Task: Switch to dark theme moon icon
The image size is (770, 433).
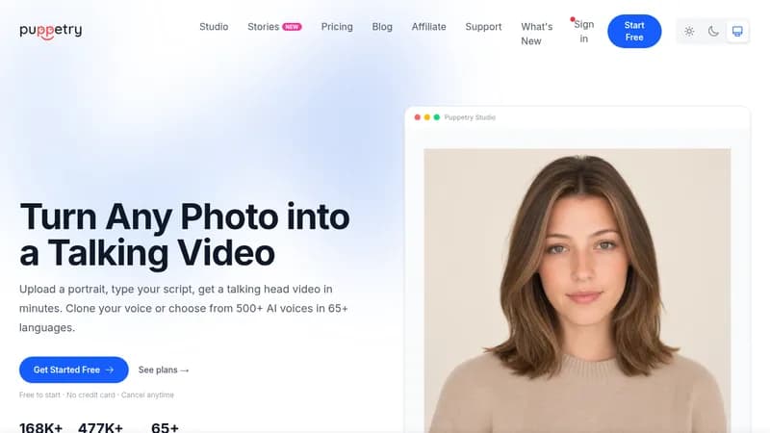Action: tap(713, 32)
